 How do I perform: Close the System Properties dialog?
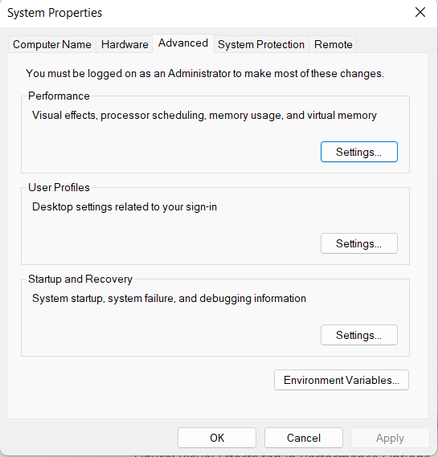(x=420, y=12)
